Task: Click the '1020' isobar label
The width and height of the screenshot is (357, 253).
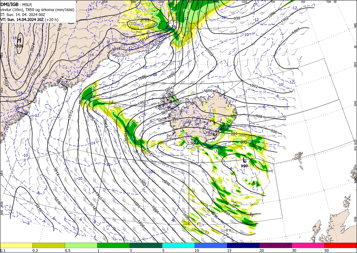Action: [x=34, y=72]
